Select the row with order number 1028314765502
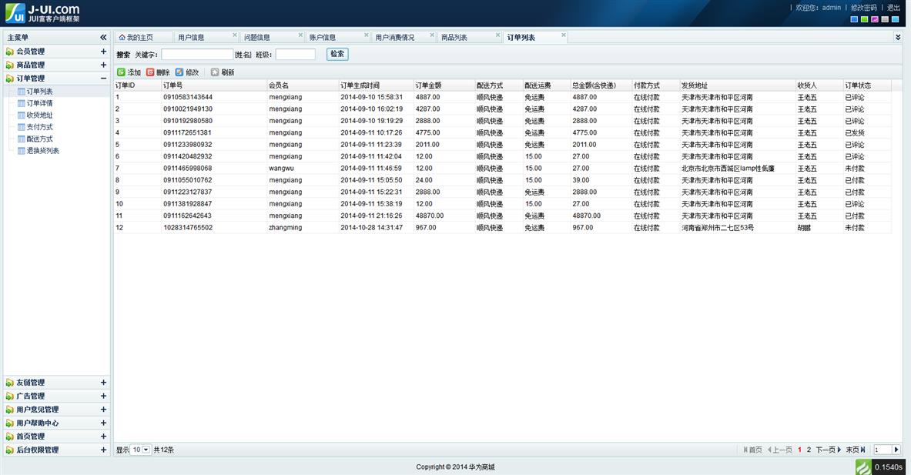The height and width of the screenshot is (475, 911). pos(503,228)
